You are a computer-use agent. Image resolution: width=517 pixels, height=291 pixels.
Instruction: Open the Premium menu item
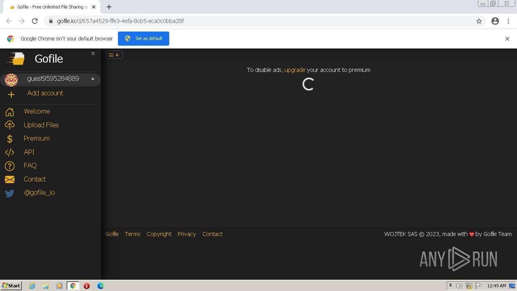tap(37, 138)
